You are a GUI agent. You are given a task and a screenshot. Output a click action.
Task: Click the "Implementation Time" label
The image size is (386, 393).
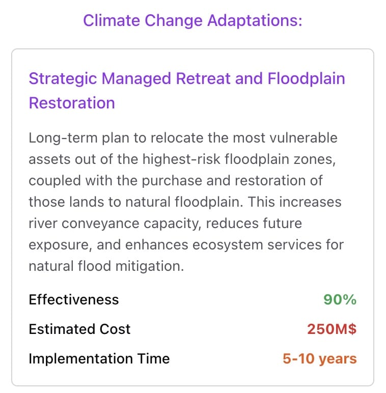pyautogui.click(x=99, y=358)
